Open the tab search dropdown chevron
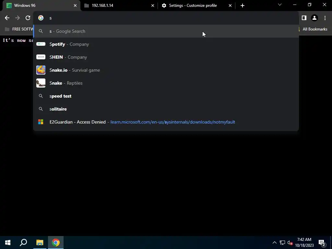This screenshot has width=332, height=249. coord(280,5)
